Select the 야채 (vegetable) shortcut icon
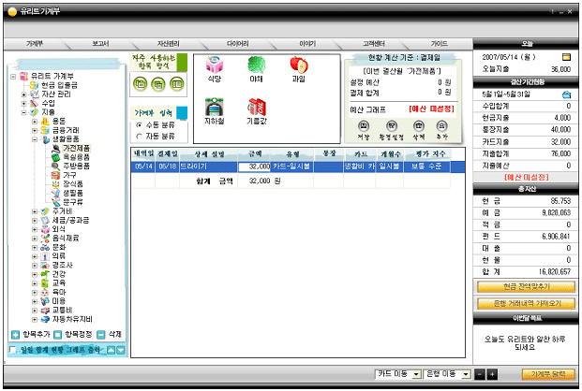Viewport: 582px width, 391px height. pos(256,66)
